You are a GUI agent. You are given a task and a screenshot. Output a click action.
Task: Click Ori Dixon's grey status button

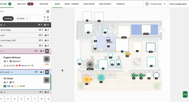tap(47, 80)
